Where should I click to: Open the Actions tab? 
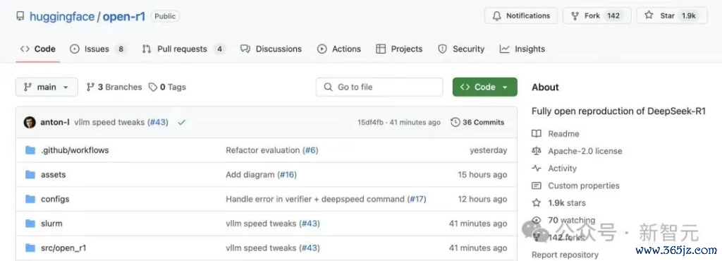[x=339, y=49]
